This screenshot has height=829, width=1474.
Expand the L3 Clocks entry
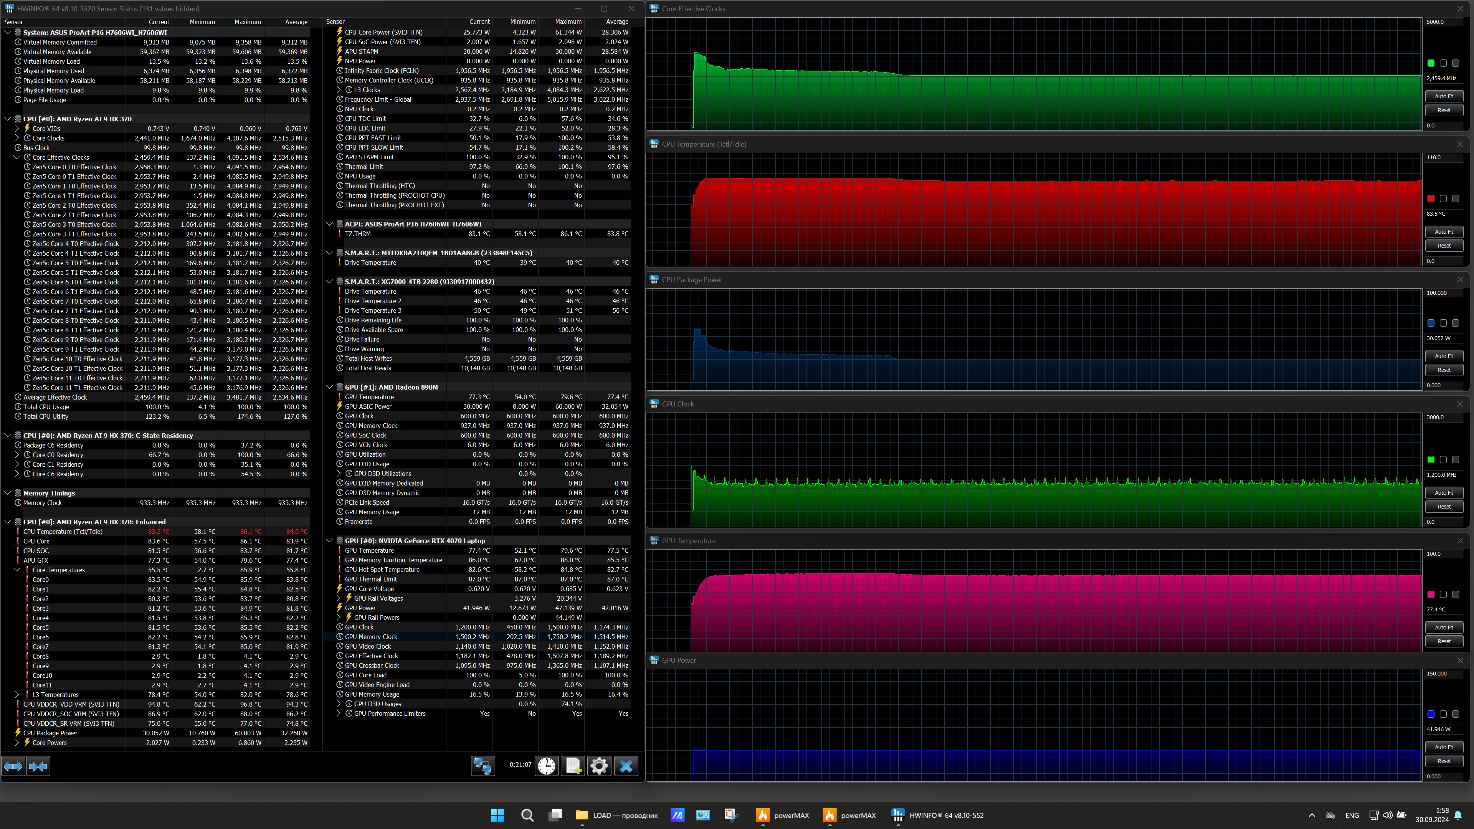(339, 90)
